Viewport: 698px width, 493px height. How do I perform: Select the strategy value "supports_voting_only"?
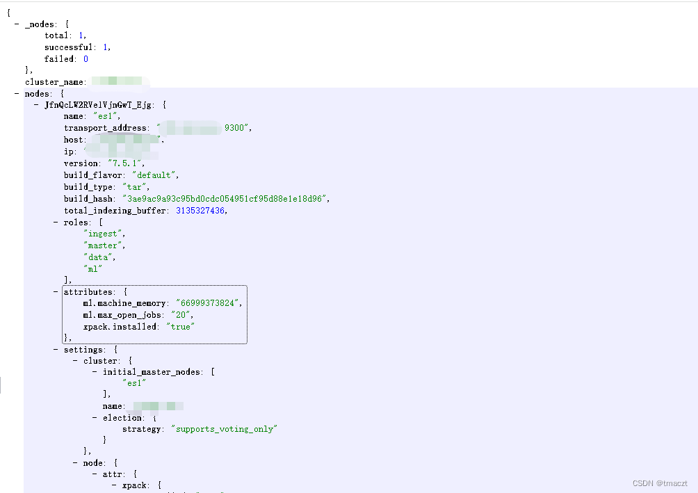[x=225, y=429]
